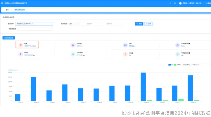Click the shortest blue bar for 2024-01
211x117 pixels.
click(x=18, y=97)
